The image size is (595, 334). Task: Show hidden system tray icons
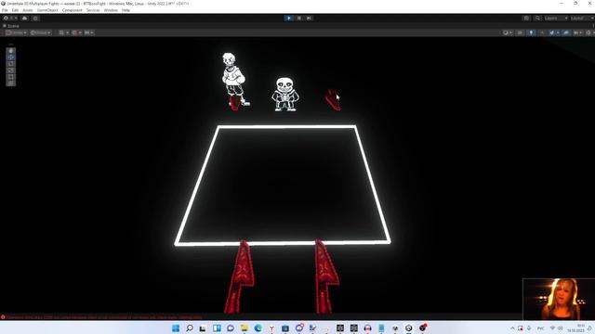512,328
